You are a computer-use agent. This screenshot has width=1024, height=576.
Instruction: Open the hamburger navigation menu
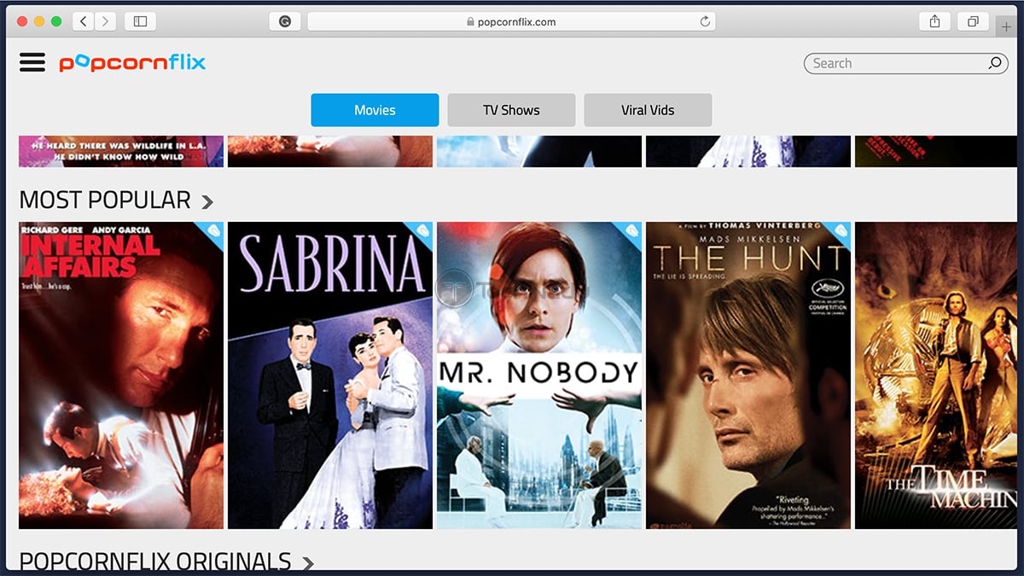(x=32, y=62)
